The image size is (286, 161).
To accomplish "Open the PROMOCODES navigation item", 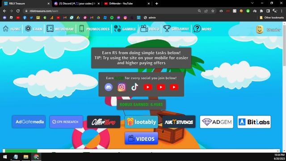I will coord(94,29).
